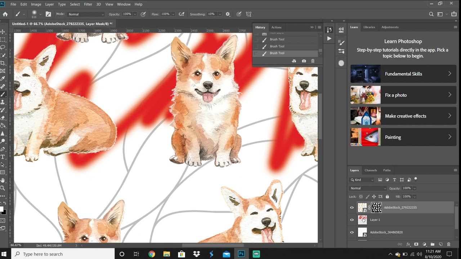The image size is (461, 259).
Task: Open the brush Mode dropdown
Action: click(x=86, y=14)
